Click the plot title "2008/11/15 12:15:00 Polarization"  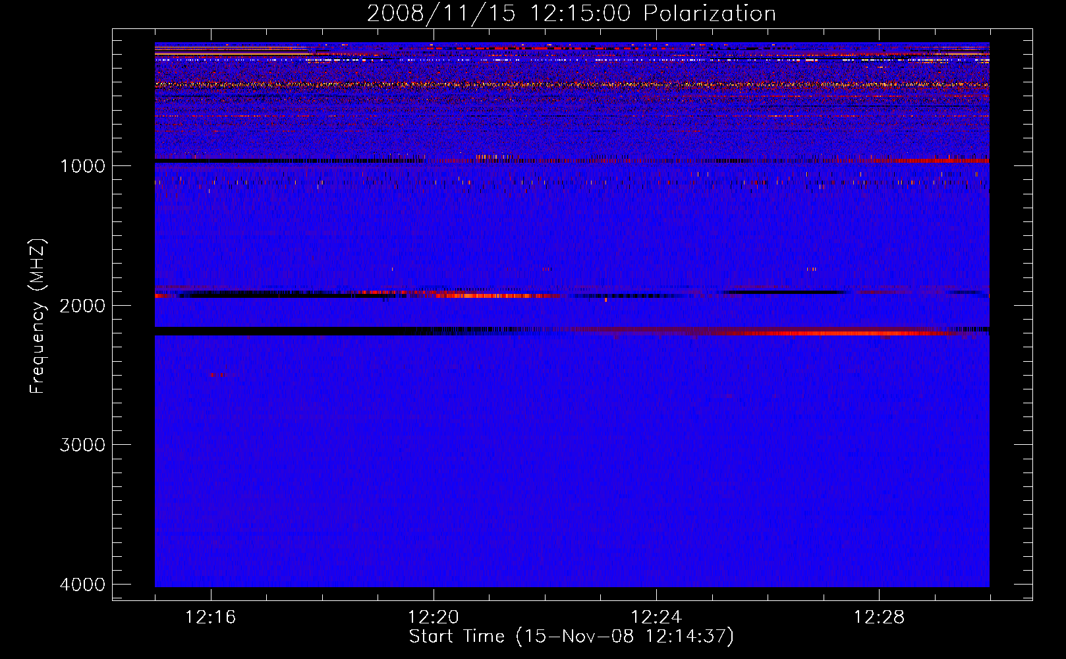coord(571,14)
